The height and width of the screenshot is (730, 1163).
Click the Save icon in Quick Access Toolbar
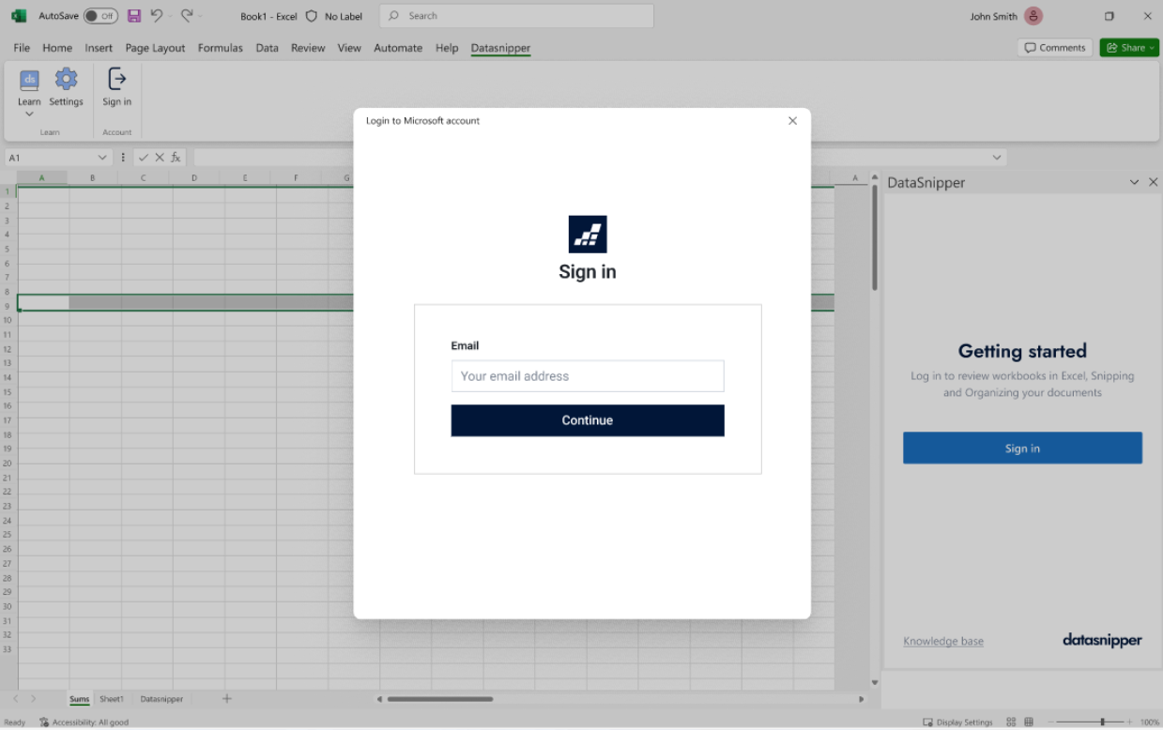(x=133, y=15)
